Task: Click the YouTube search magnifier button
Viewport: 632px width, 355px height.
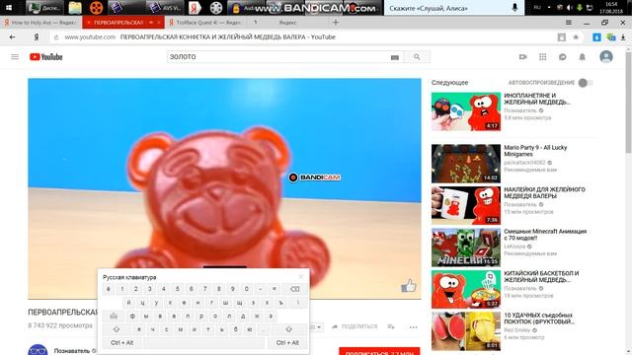Action: pos(417,57)
